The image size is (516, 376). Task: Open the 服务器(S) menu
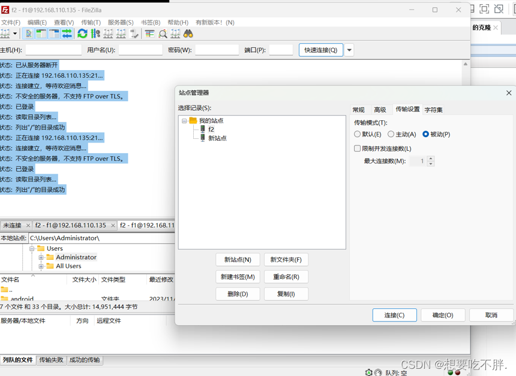pos(121,22)
